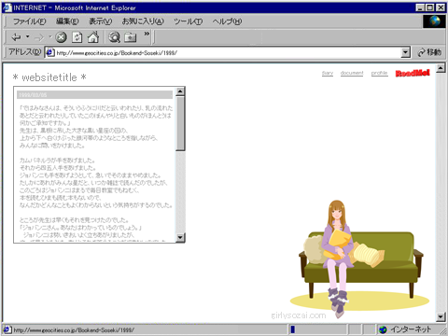Screen dimensions: 448x336
Task: Click the diary frame scrollbar thumb
Action: 180,124
